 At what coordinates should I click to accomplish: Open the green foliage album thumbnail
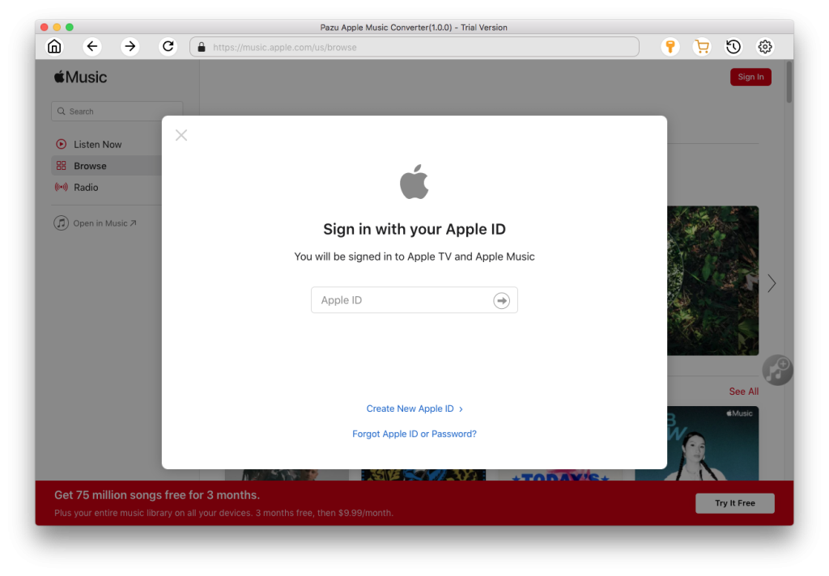pyautogui.click(x=712, y=281)
